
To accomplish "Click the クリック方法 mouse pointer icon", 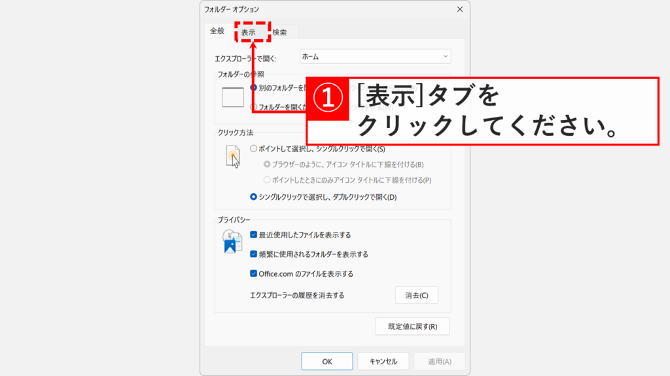I will click(x=232, y=155).
